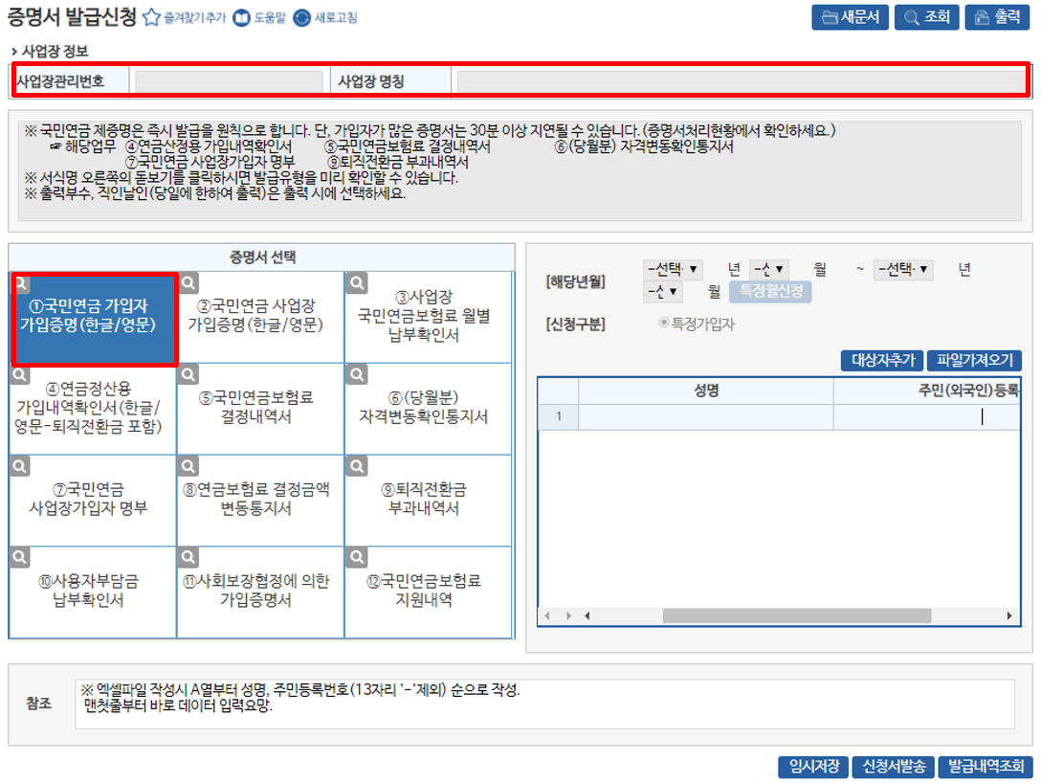Click the 사업장 명칭 input field

pos(741,81)
